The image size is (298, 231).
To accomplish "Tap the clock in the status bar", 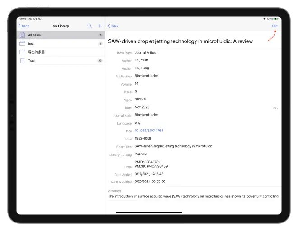I will (23, 19).
